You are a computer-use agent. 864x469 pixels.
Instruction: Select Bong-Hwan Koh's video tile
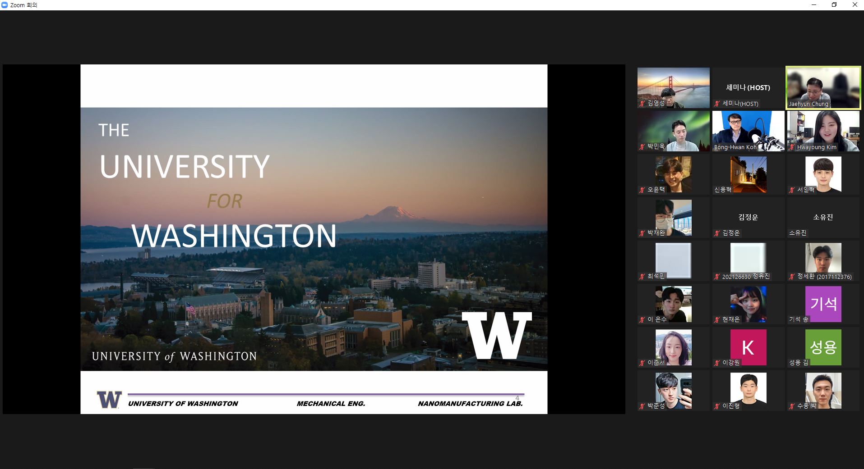(x=748, y=131)
